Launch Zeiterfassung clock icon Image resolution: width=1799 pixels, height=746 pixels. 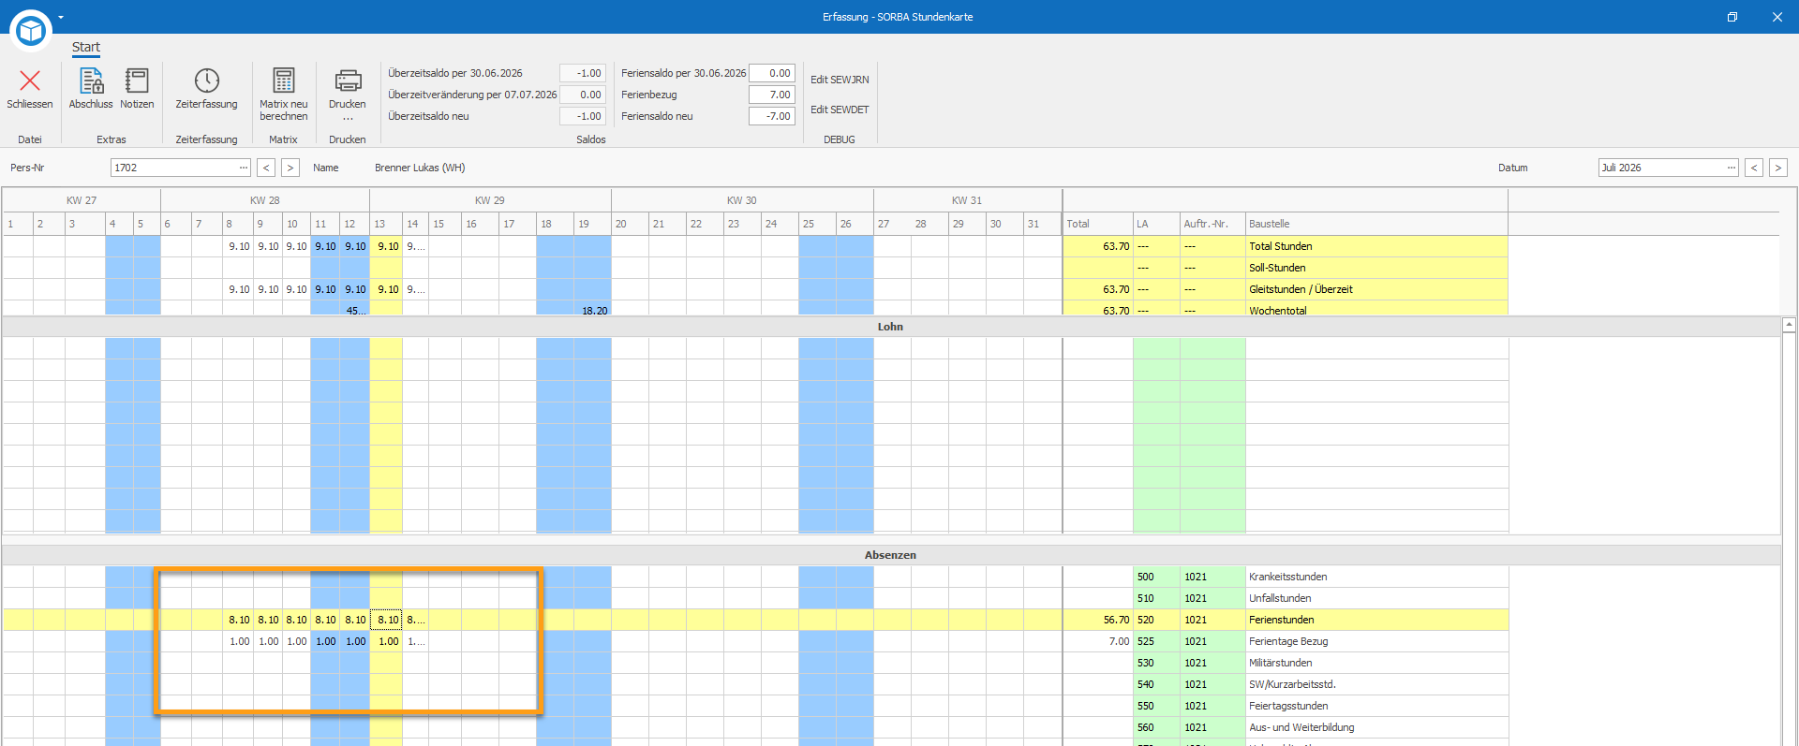pos(206,81)
